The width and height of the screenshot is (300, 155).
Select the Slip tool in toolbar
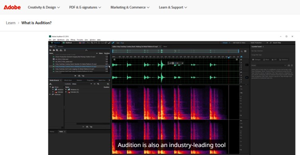click(96, 43)
